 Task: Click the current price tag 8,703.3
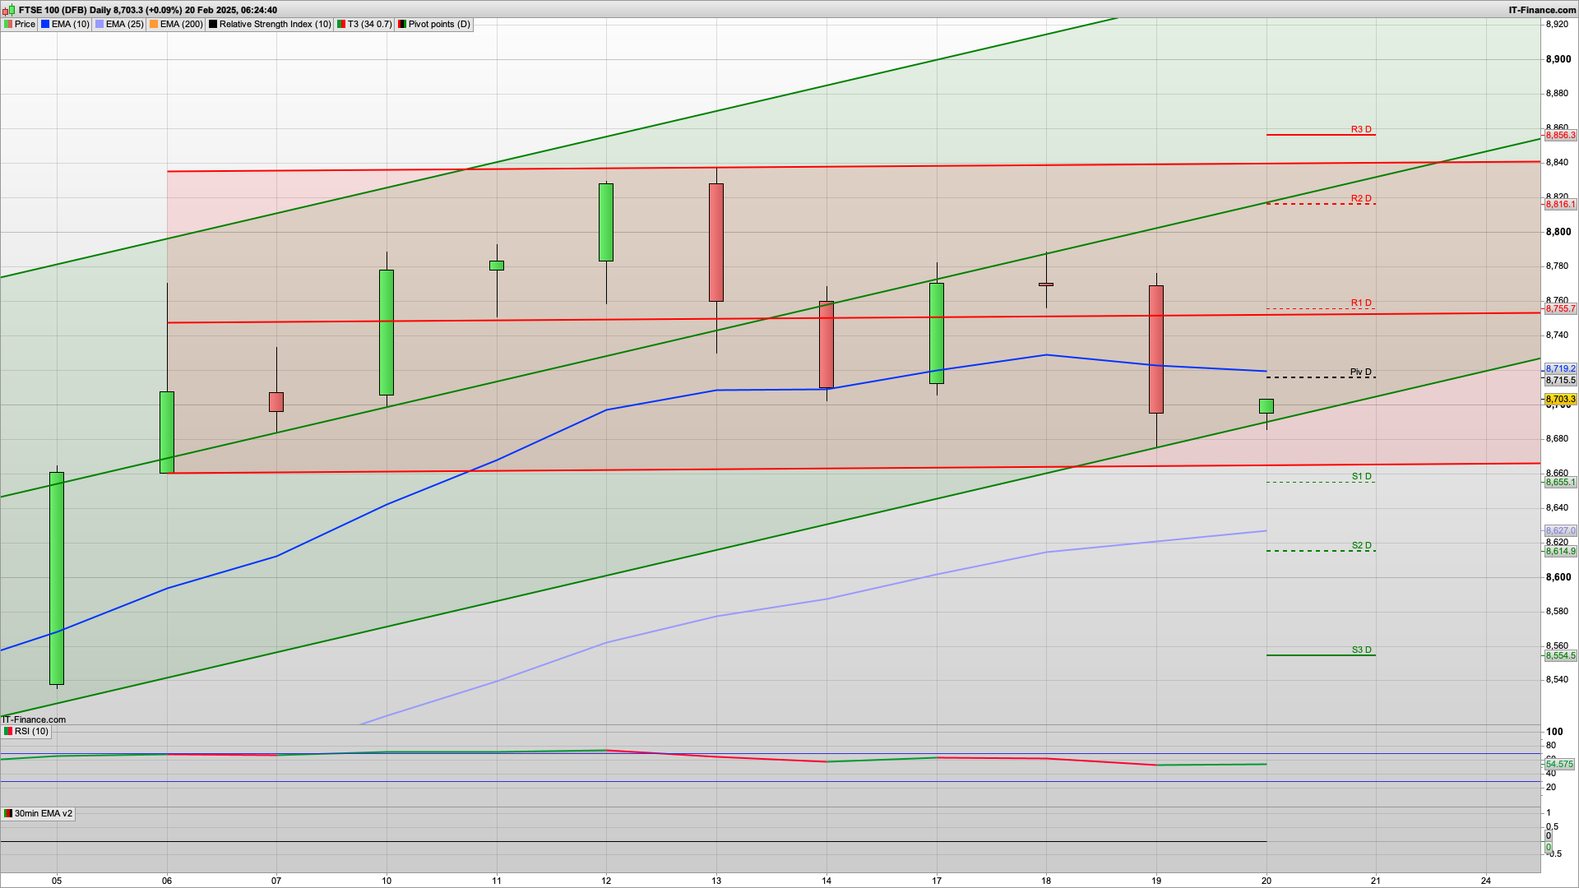coord(1560,399)
